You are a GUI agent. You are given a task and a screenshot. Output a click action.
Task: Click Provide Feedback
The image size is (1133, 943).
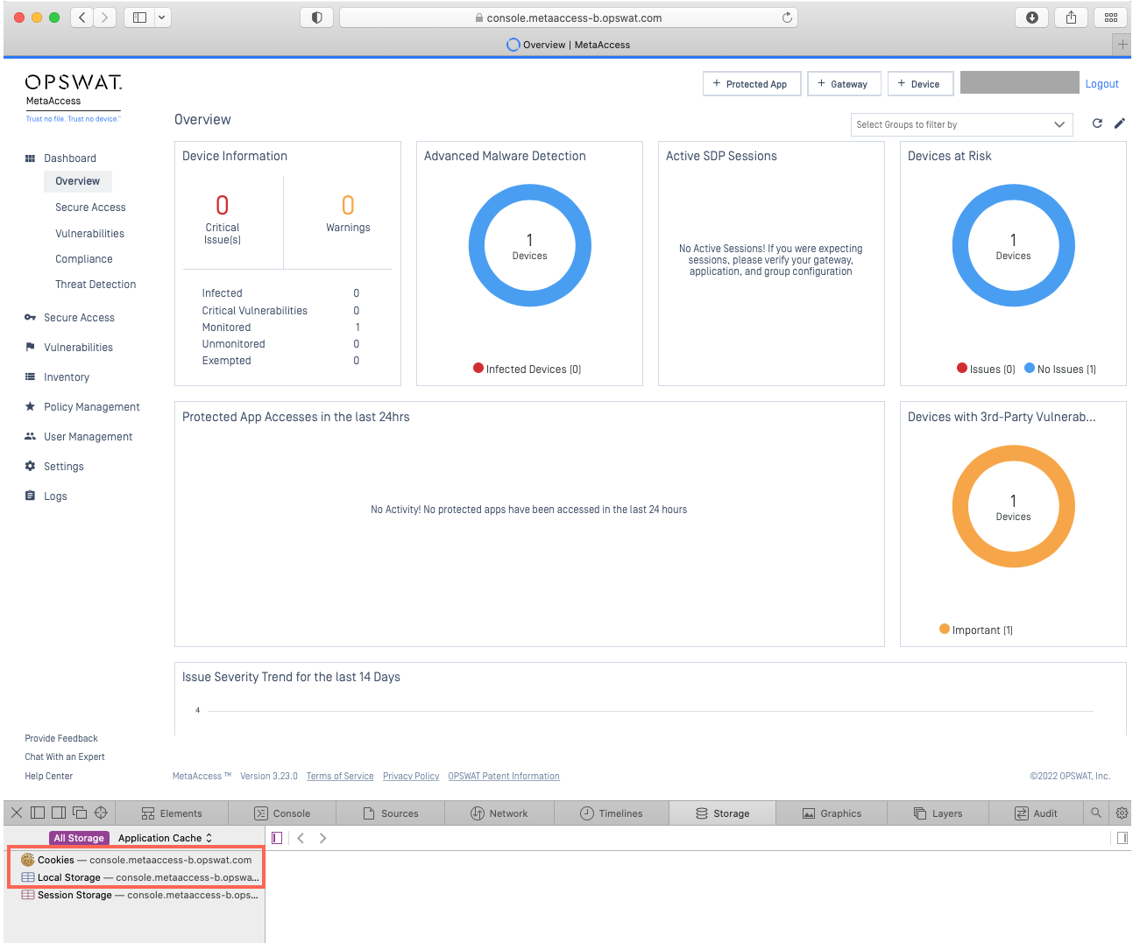pos(61,739)
